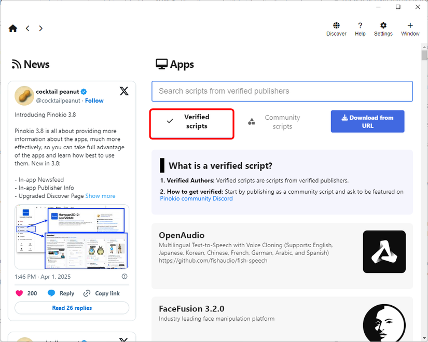Screen dimensions: 428x342
Task: Open the Discover page via the globe icon
Action: point(336,28)
